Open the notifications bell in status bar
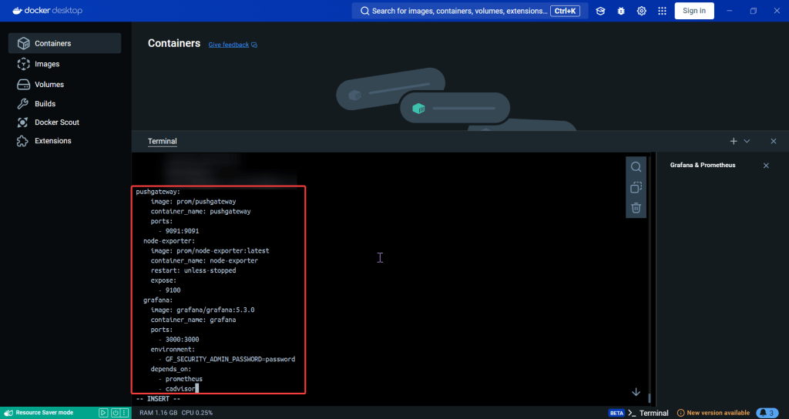This screenshot has height=419, width=789. coord(767,413)
